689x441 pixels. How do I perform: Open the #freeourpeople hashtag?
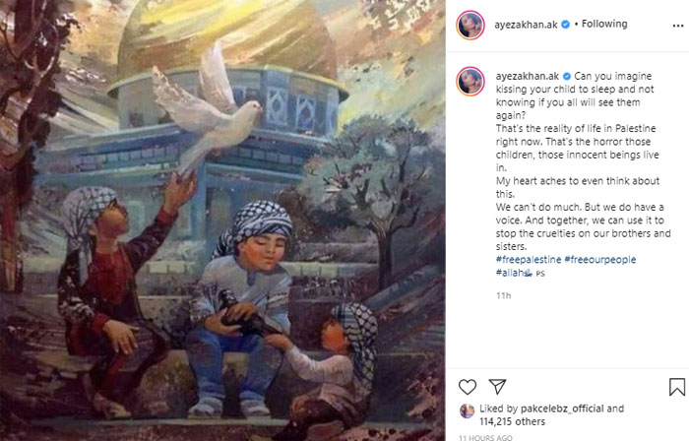pyautogui.click(x=599, y=260)
